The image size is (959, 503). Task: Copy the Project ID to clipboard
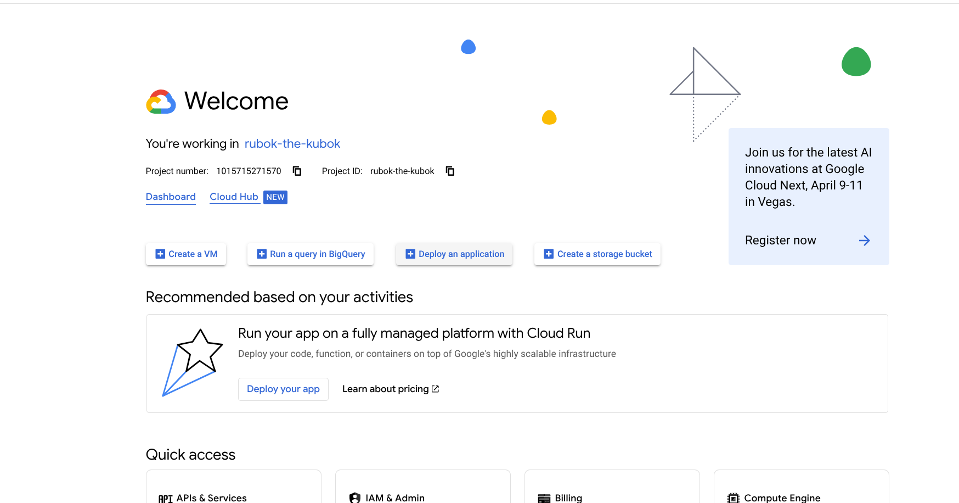click(450, 171)
